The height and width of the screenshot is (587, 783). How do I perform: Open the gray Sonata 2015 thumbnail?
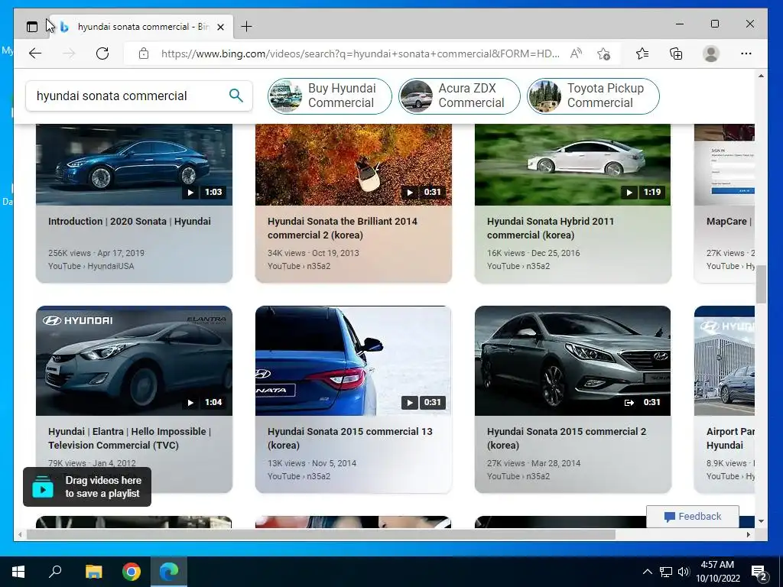(572, 361)
